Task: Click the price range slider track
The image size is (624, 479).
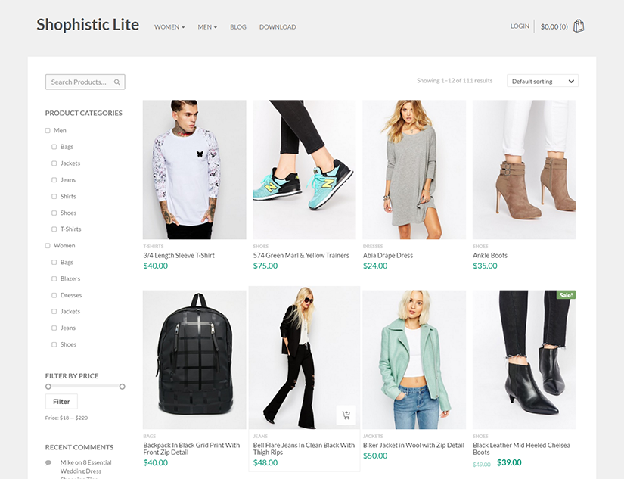Action: tap(85, 386)
